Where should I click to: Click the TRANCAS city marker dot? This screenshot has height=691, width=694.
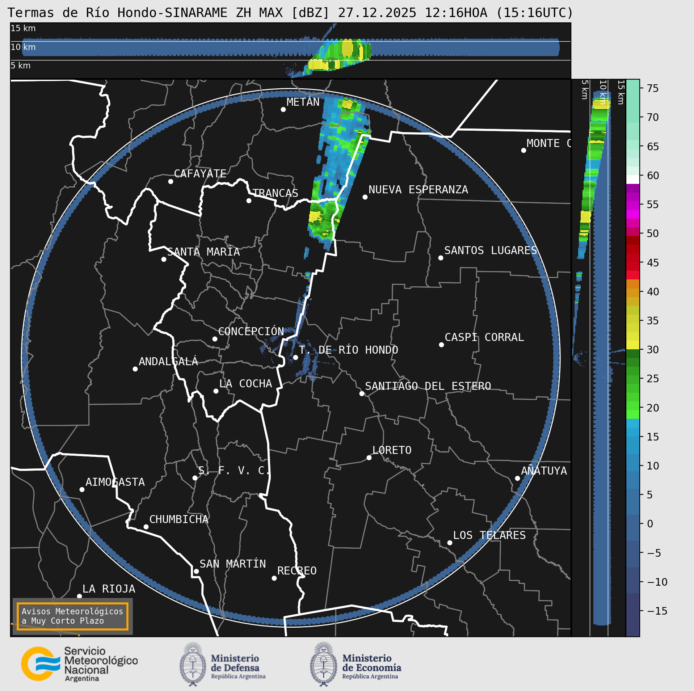coord(249,201)
